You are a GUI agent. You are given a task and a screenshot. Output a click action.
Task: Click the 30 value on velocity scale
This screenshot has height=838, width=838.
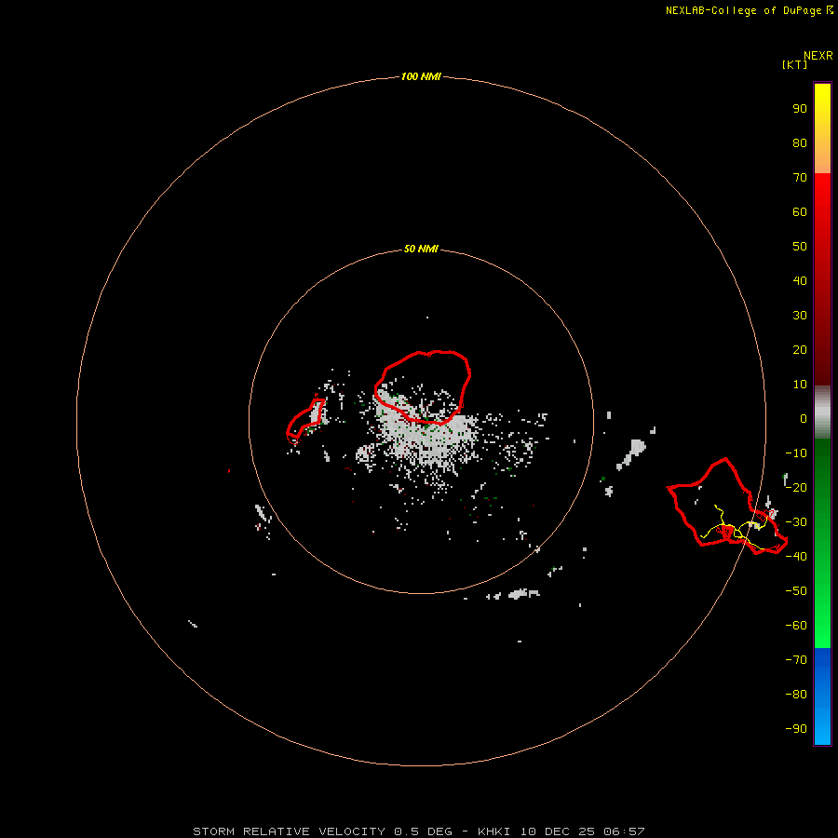point(800,316)
